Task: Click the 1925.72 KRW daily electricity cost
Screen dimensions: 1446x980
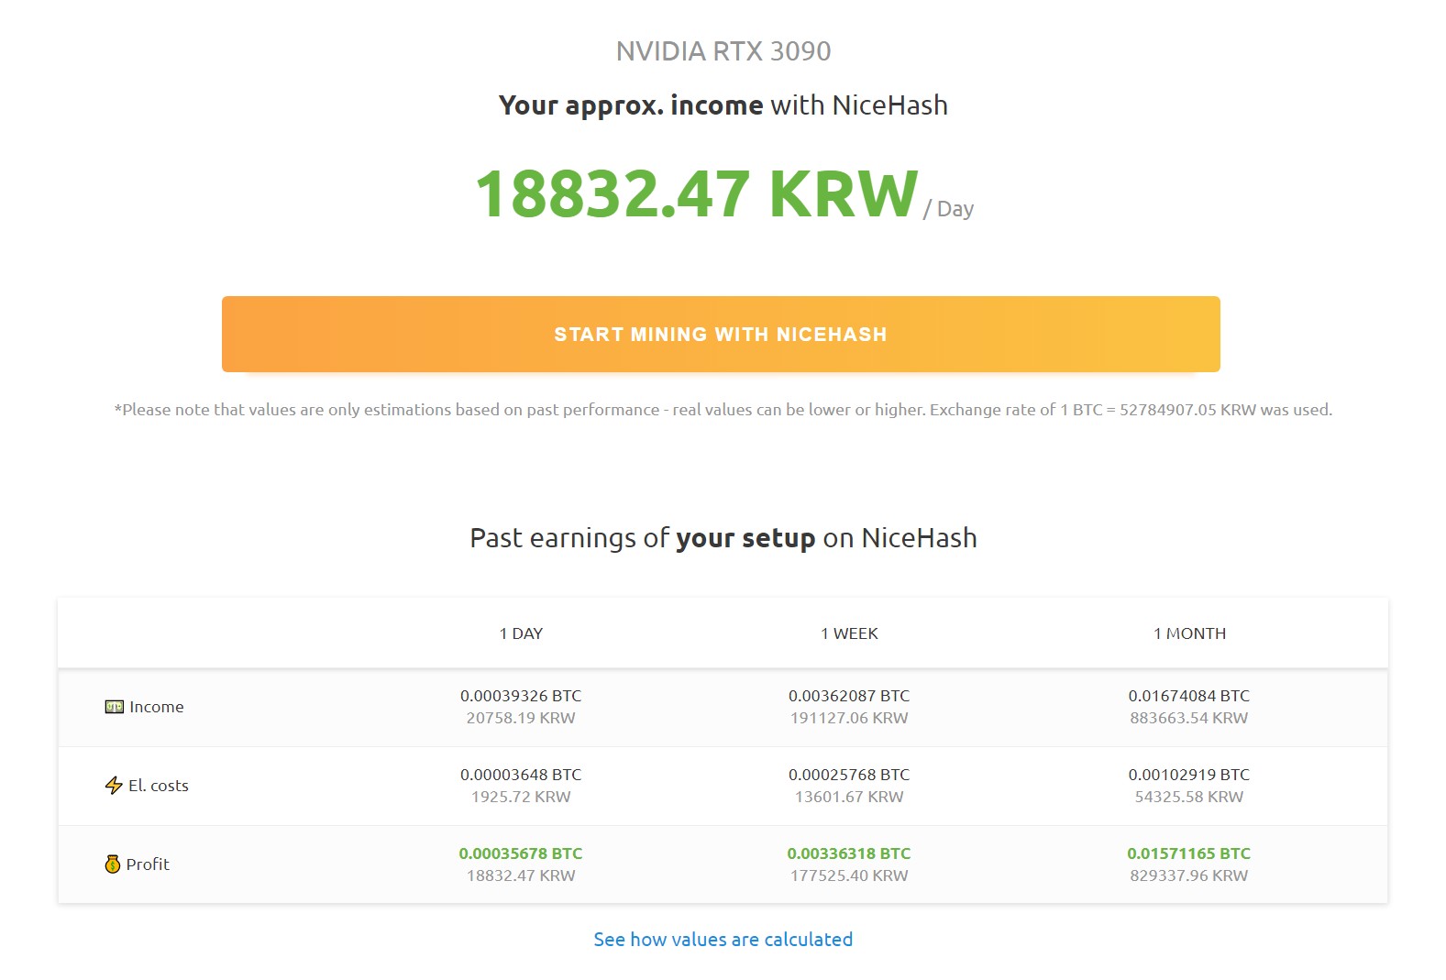Action: tap(521, 797)
